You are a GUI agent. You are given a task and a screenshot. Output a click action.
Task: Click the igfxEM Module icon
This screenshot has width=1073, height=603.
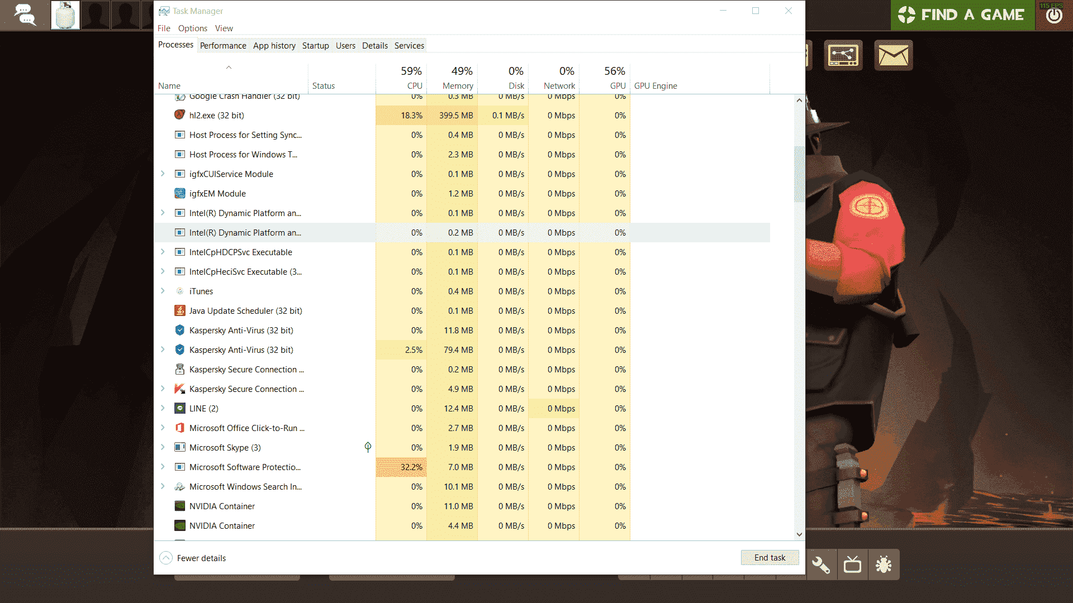tap(179, 193)
